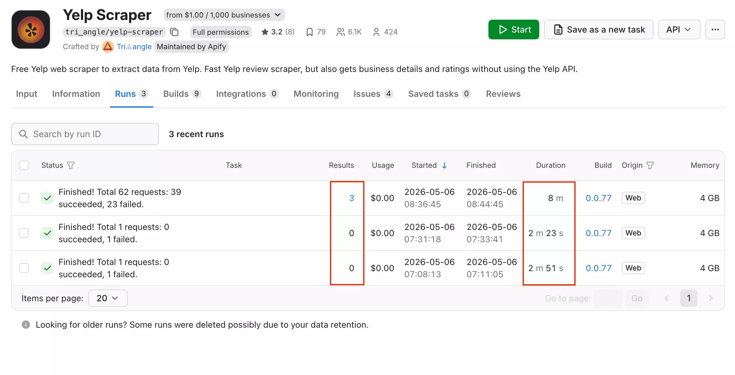Click the Web origin badge of the 8 m run

point(633,198)
